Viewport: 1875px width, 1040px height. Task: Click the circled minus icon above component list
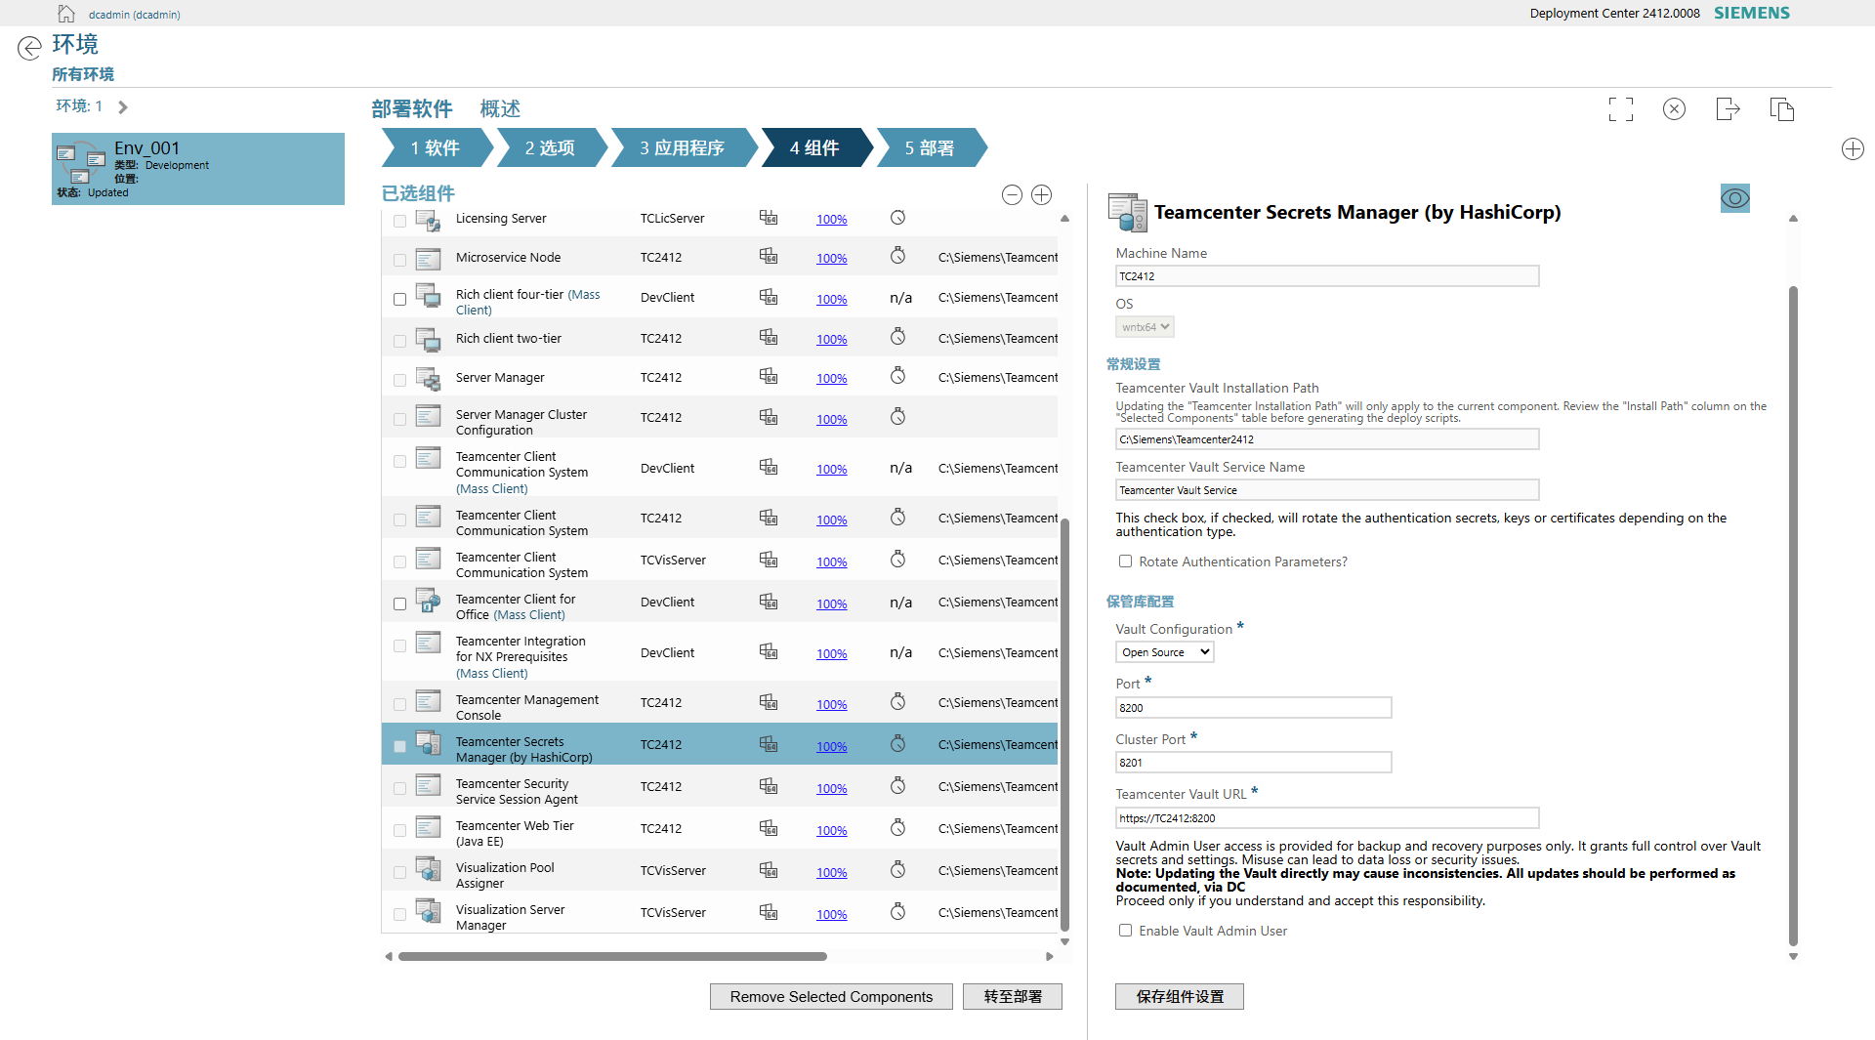tap(1012, 195)
